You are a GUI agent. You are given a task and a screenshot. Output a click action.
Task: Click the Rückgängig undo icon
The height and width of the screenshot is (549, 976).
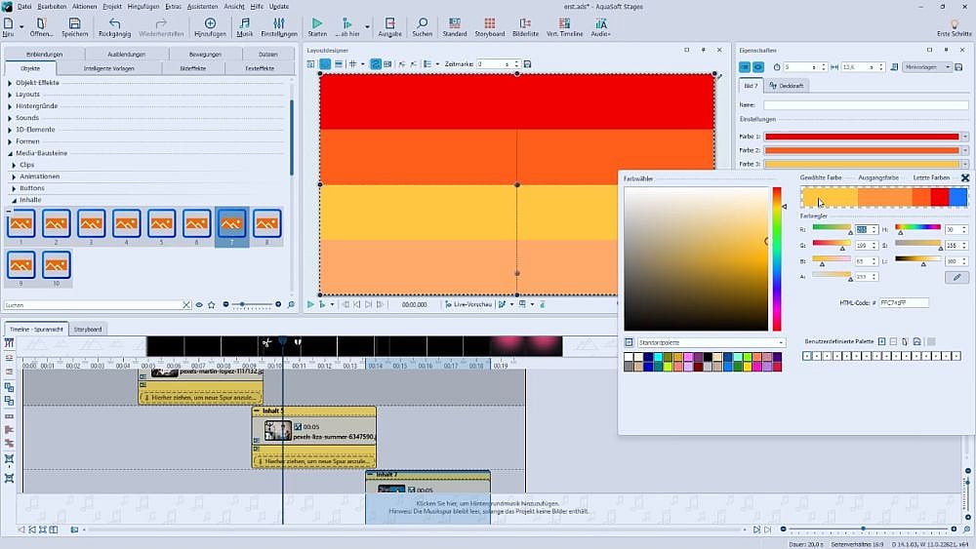point(114,25)
